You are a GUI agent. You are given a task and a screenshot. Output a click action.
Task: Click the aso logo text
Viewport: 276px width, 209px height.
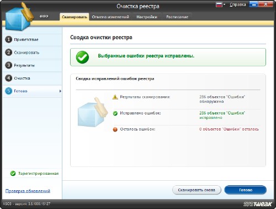coord(44,16)
